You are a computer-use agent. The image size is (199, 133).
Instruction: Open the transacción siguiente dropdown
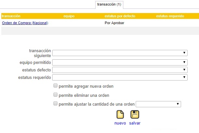click(x=120, y=53)
